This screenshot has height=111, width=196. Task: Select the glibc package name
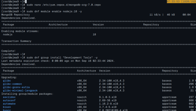(7, 81)
